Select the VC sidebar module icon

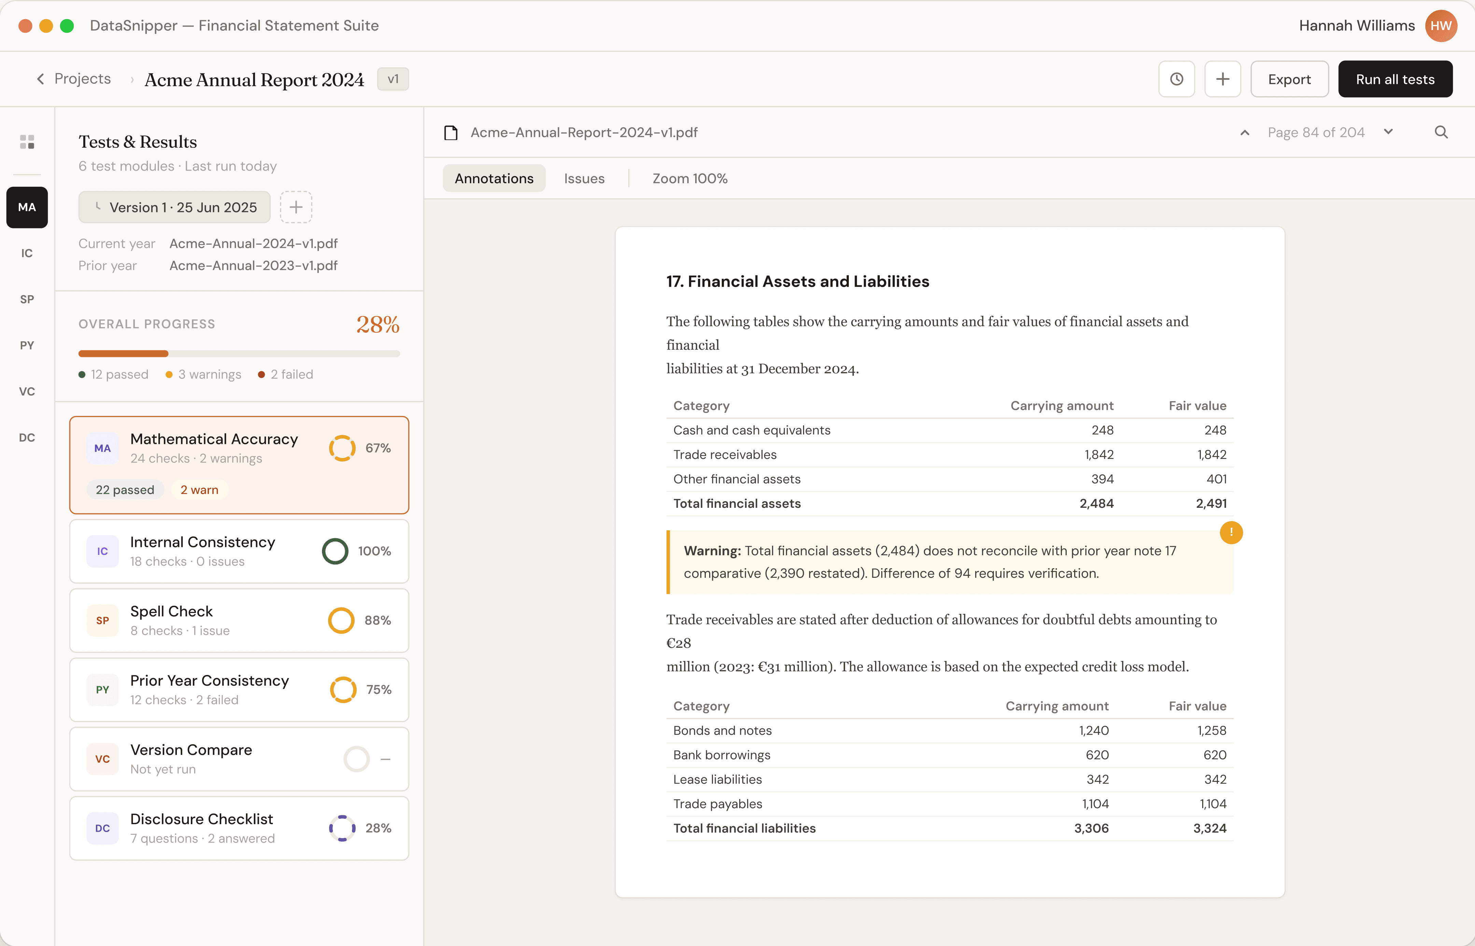tap(27, 391)
